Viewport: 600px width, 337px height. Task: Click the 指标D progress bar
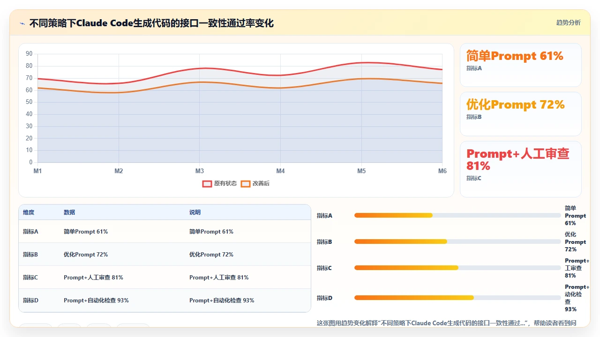(457, 298)
